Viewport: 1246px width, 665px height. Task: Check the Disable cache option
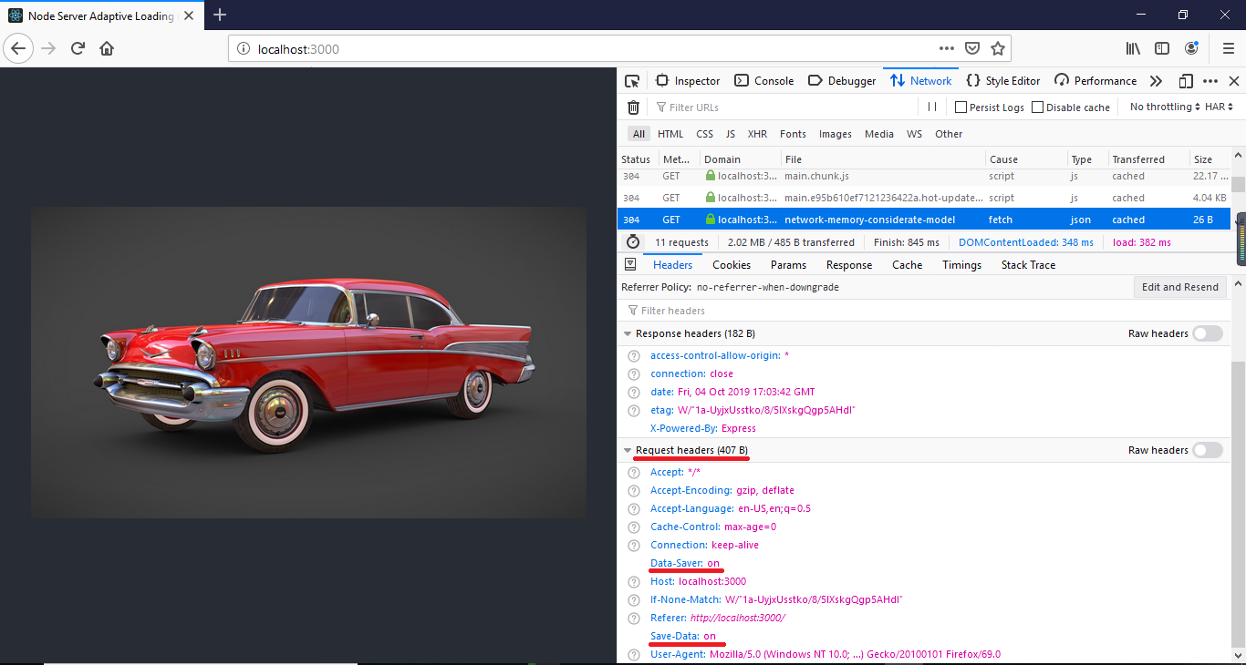[x=1037, y=107]
